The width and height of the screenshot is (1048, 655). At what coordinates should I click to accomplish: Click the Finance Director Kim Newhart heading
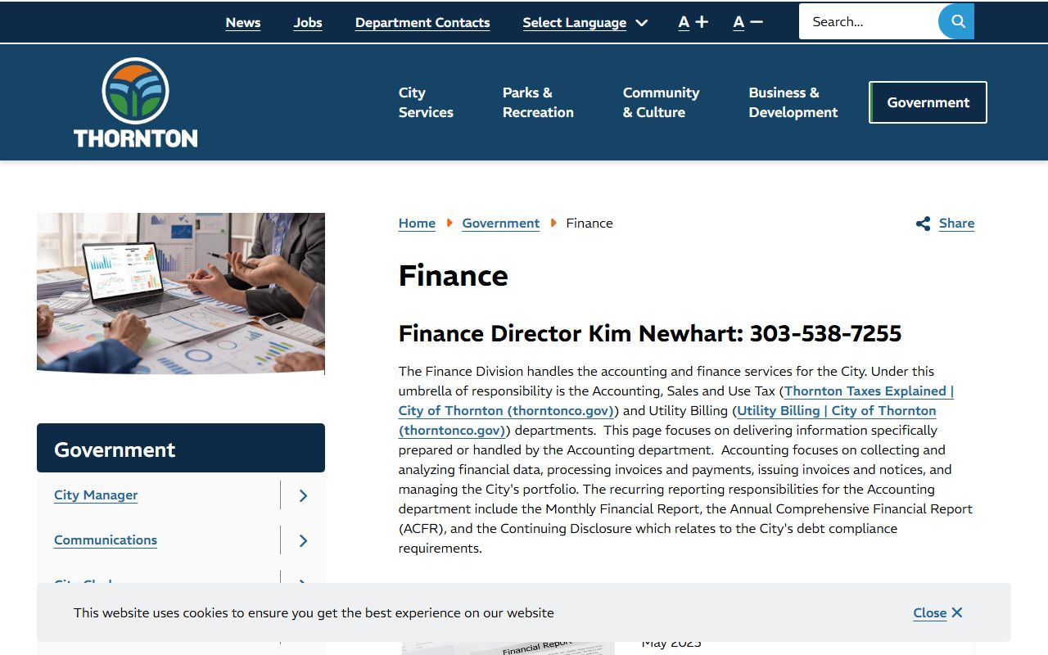point(650,334)
